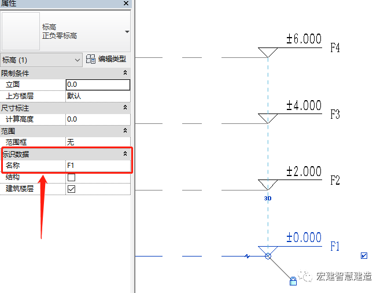
Task: Click the ±2.000 elevation value
Action: tap(304, 171)
